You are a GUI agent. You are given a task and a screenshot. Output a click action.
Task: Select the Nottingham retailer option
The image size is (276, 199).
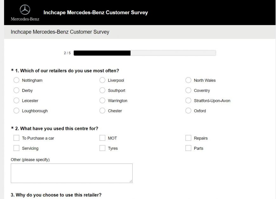(x=16, y=80)
